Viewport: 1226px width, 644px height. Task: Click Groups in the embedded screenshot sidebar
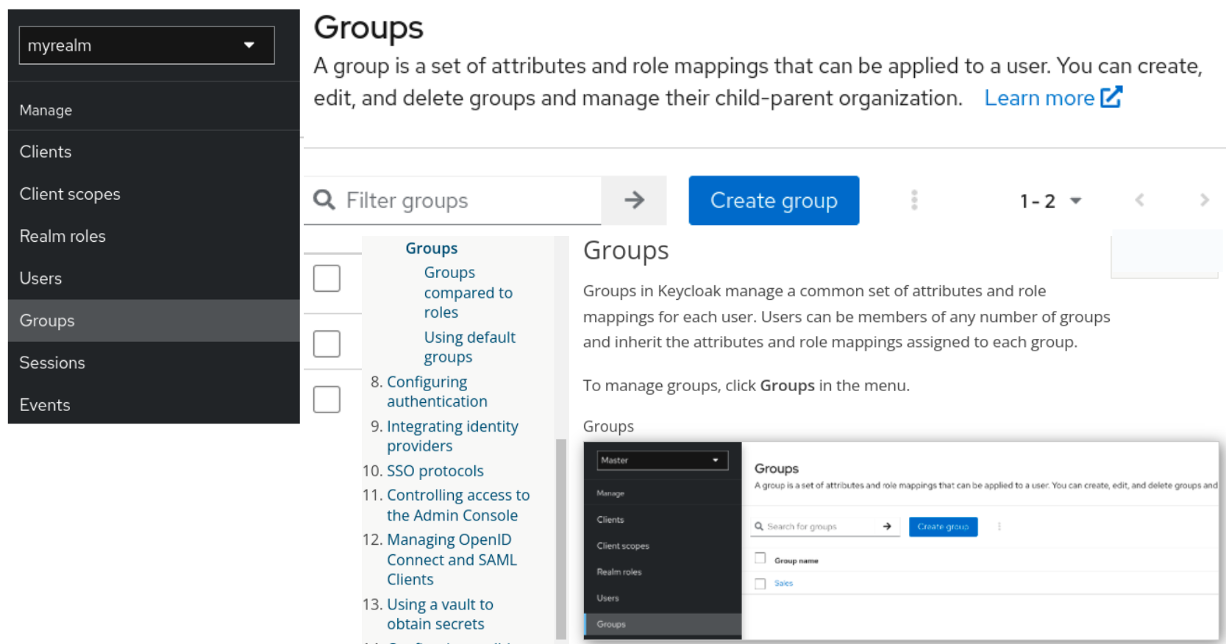tap(663, 624)
